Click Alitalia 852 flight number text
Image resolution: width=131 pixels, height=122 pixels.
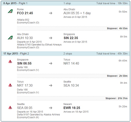click(x=23, y=20)
